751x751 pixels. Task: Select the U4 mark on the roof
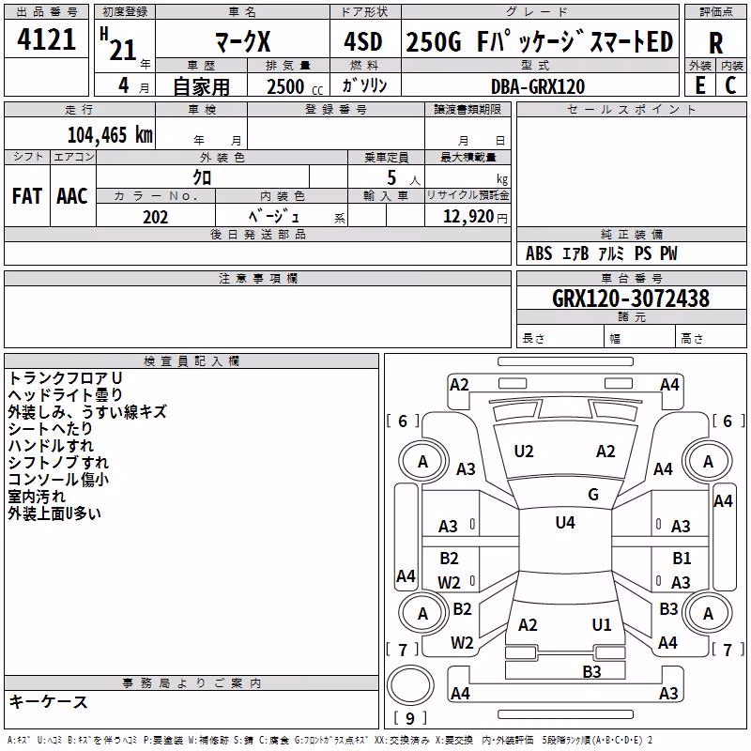tap(565, 523)
